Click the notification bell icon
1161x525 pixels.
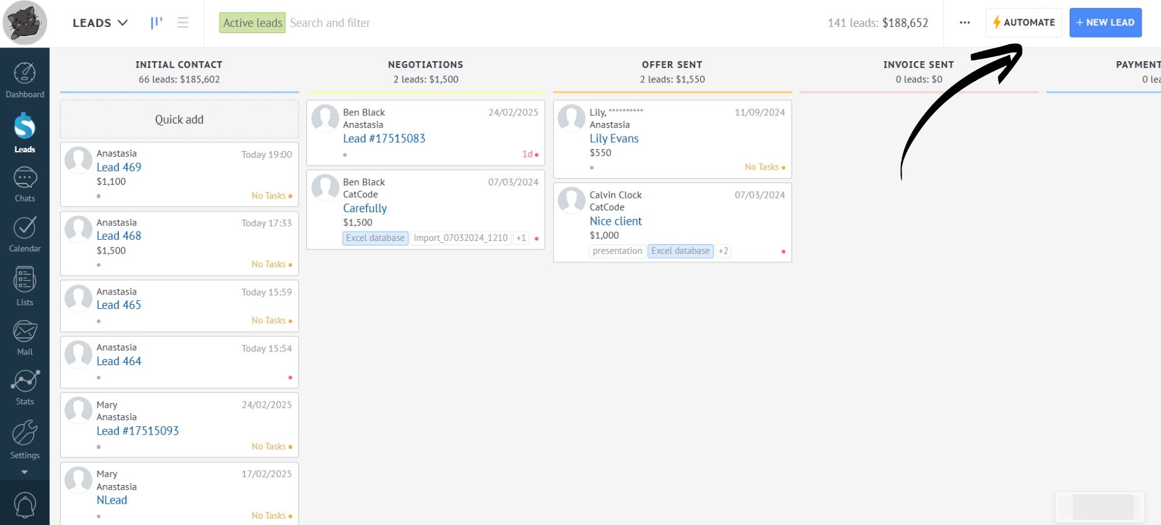[24, 504]
